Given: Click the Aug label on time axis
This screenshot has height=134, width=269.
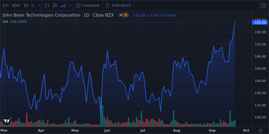Looking at the screenshot, I should point(176,131).
